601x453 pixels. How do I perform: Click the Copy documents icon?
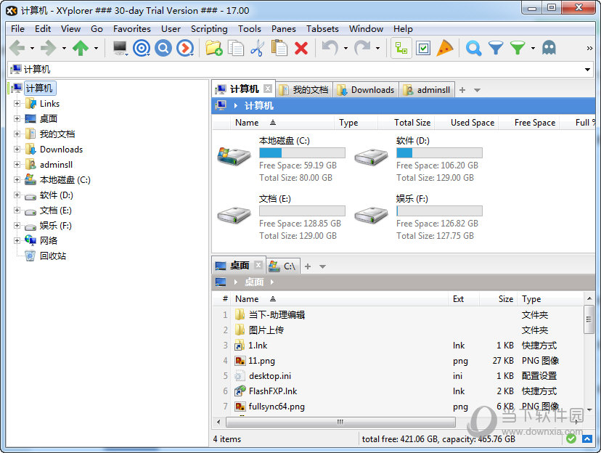pyautogui.click(x=236, y=48)
